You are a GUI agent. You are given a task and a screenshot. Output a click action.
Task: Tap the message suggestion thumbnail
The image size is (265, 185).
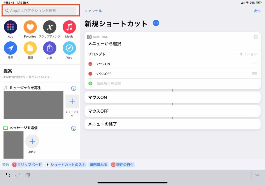pyautogui.click(x=13, y=145)
